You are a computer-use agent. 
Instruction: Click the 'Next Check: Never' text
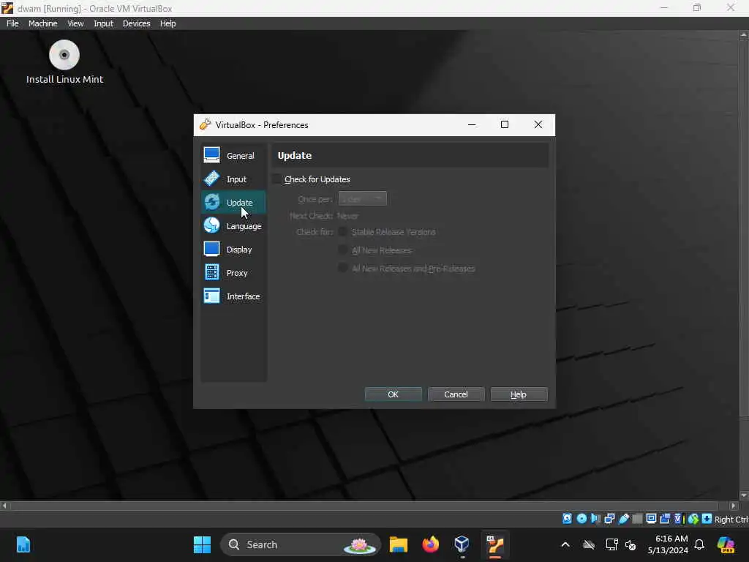[324, 216]
